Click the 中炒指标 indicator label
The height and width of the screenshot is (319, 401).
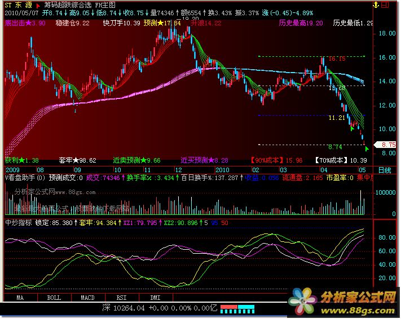tap(17, 222)
